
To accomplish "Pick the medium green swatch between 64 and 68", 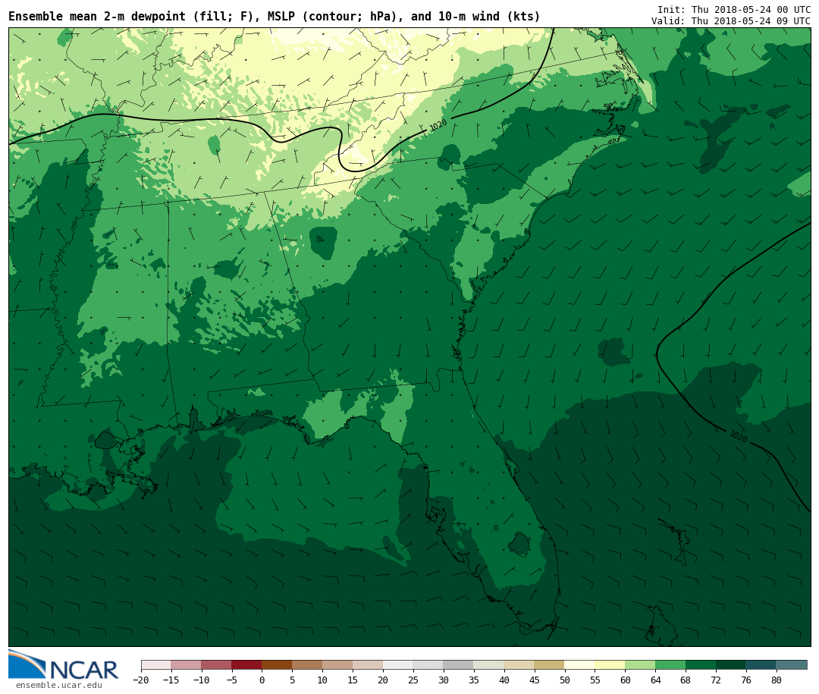I will (x=670, y=665).
